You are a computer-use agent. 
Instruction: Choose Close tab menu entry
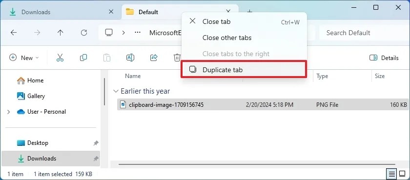[244, 21]
